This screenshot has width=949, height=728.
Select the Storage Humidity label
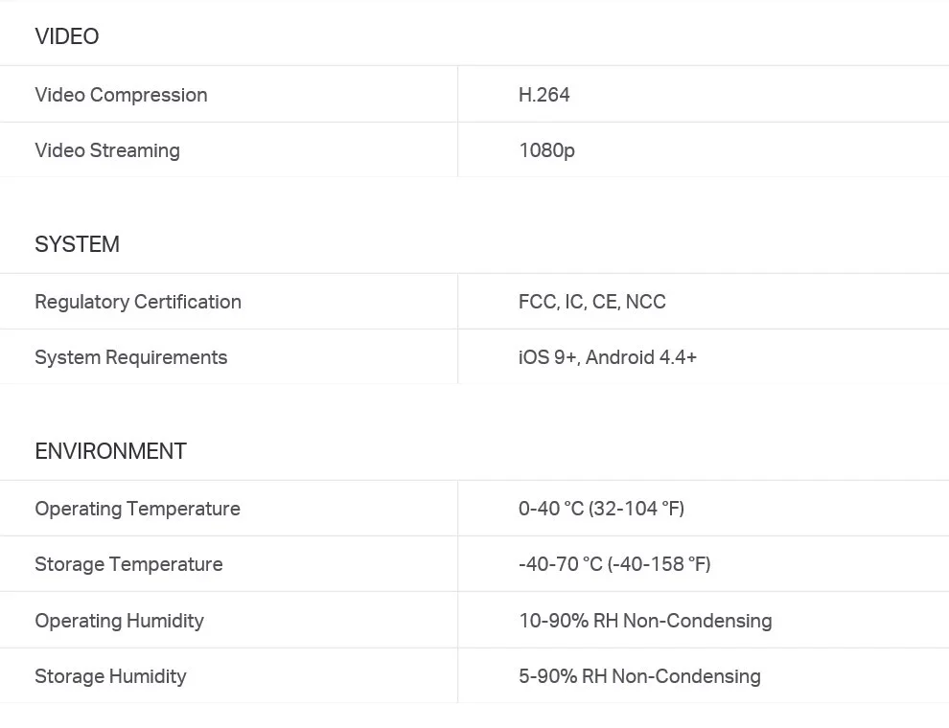111,676
